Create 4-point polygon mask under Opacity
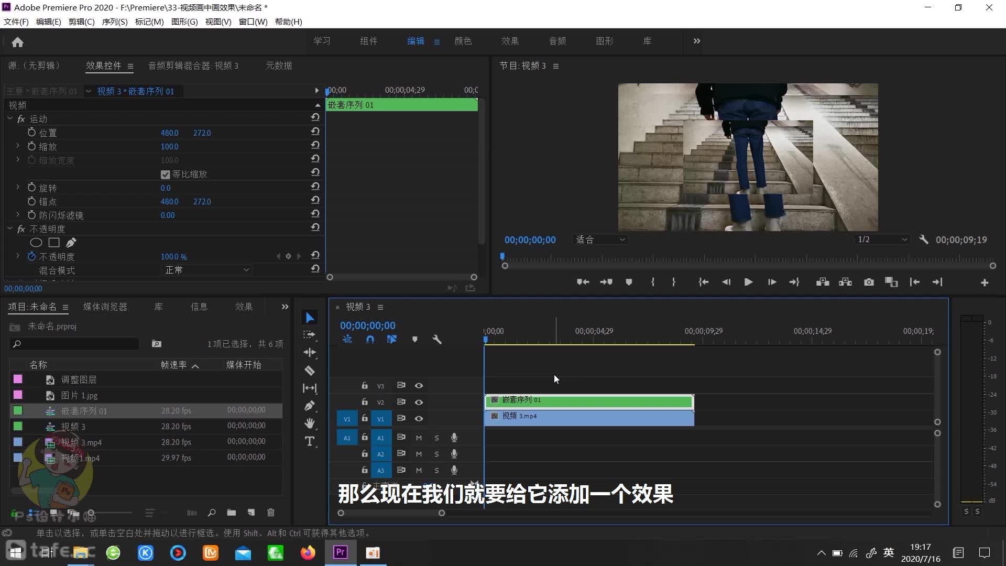Image resolution: width=1006 pixels, height=566 pixels. tap(54, 243)
